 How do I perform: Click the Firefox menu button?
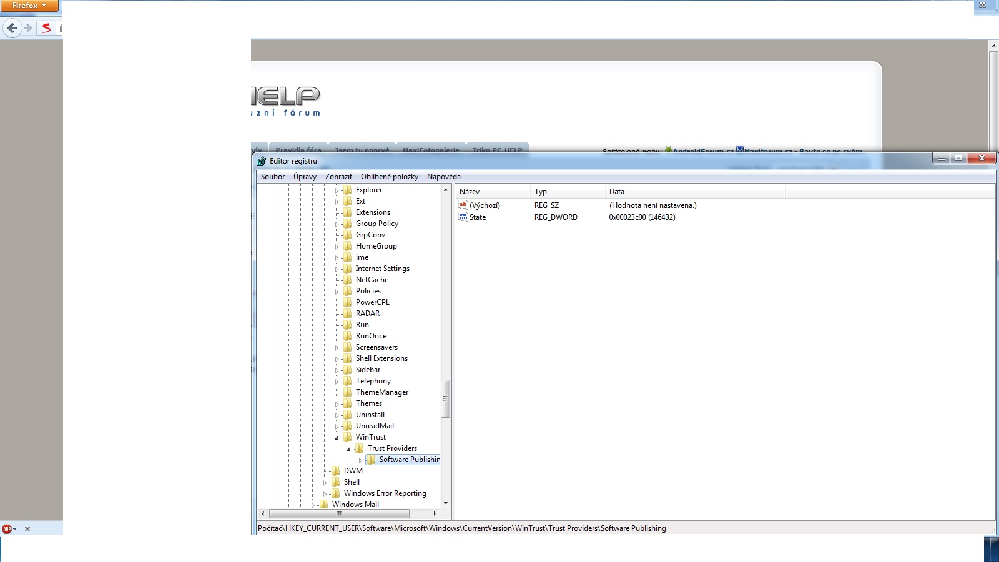point(29,6)
